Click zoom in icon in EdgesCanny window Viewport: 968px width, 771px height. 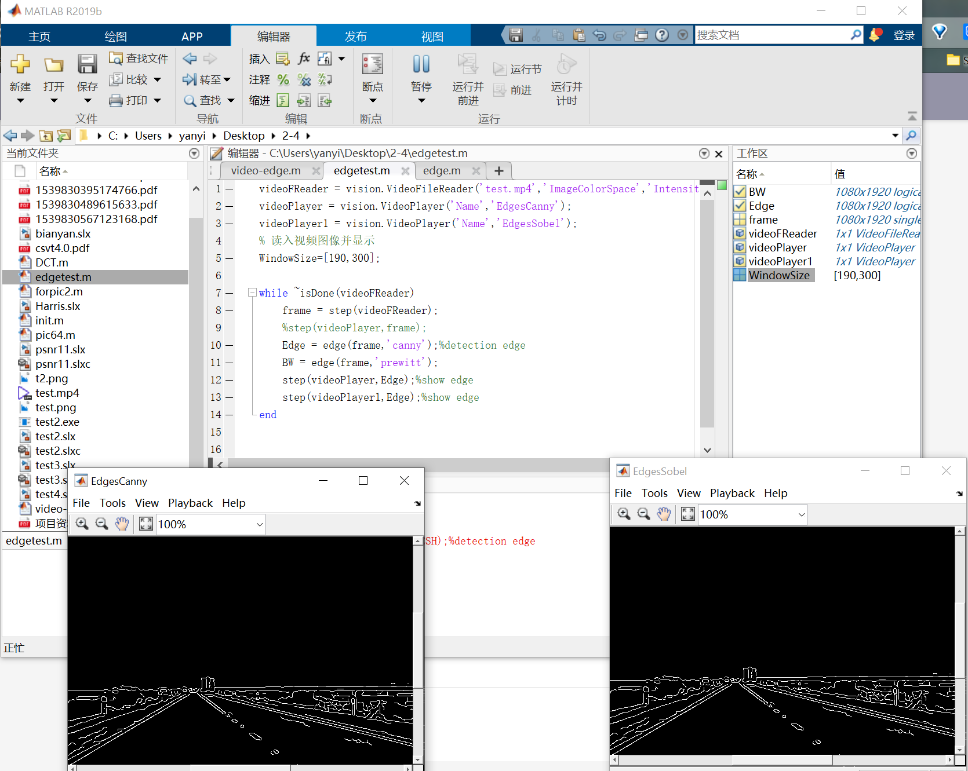pyautogui.click(x=82, y=524)
